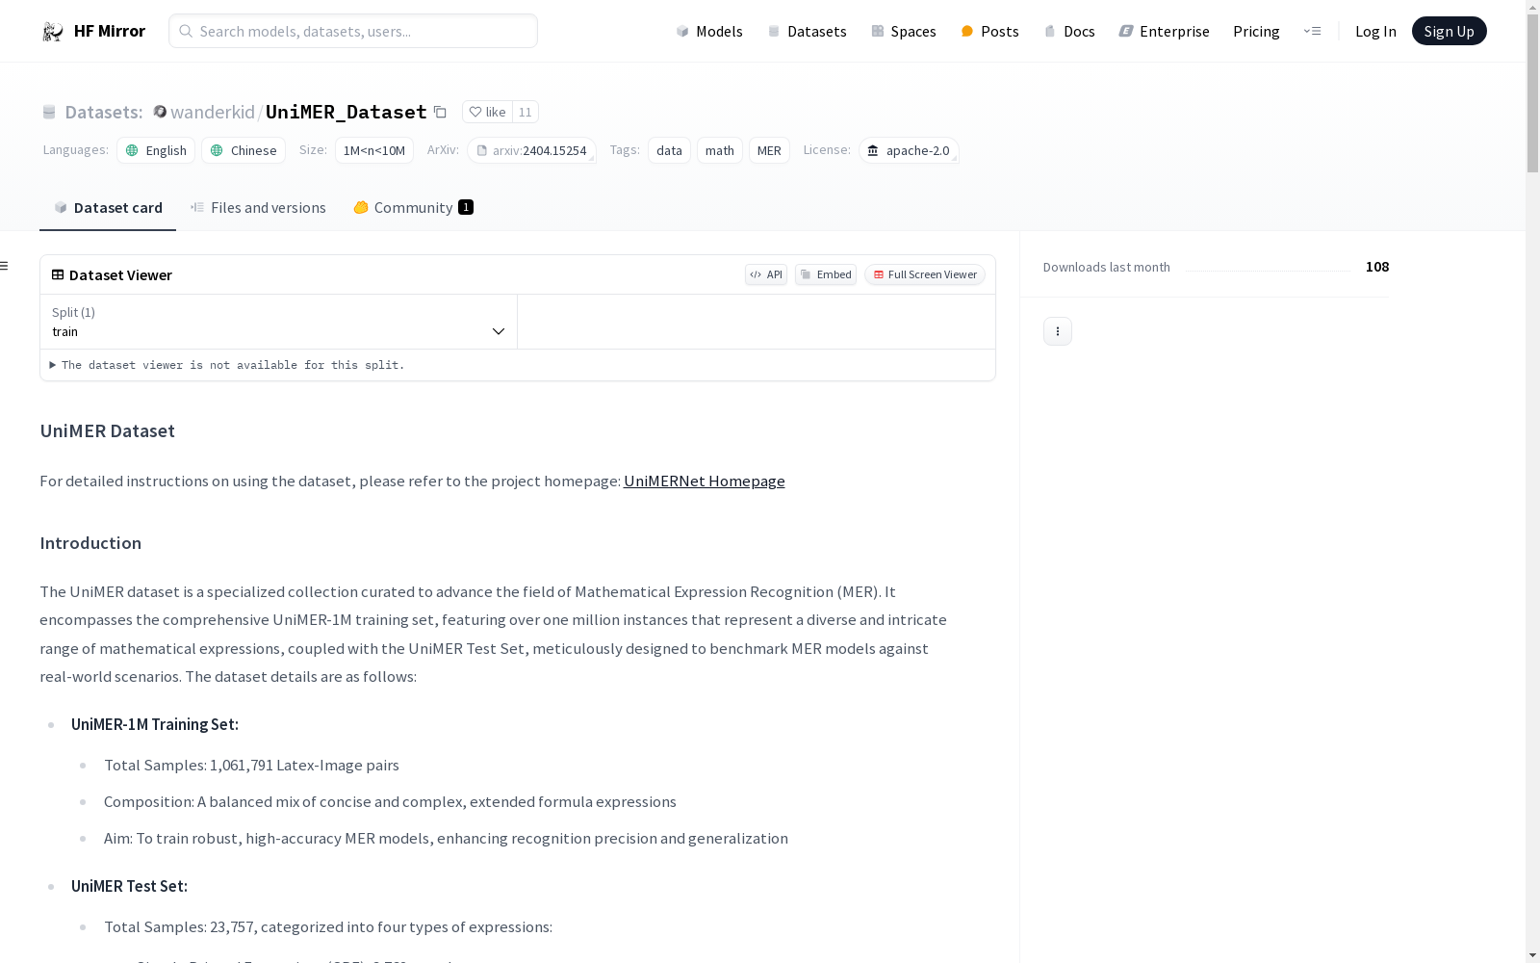Click the API button in Dataset Viewer
1540x963 pixels.
(x=766, y=274)
